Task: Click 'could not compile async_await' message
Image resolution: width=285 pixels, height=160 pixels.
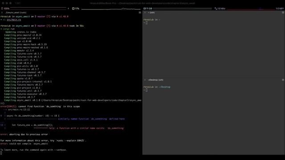Action: tap(28, 144)
